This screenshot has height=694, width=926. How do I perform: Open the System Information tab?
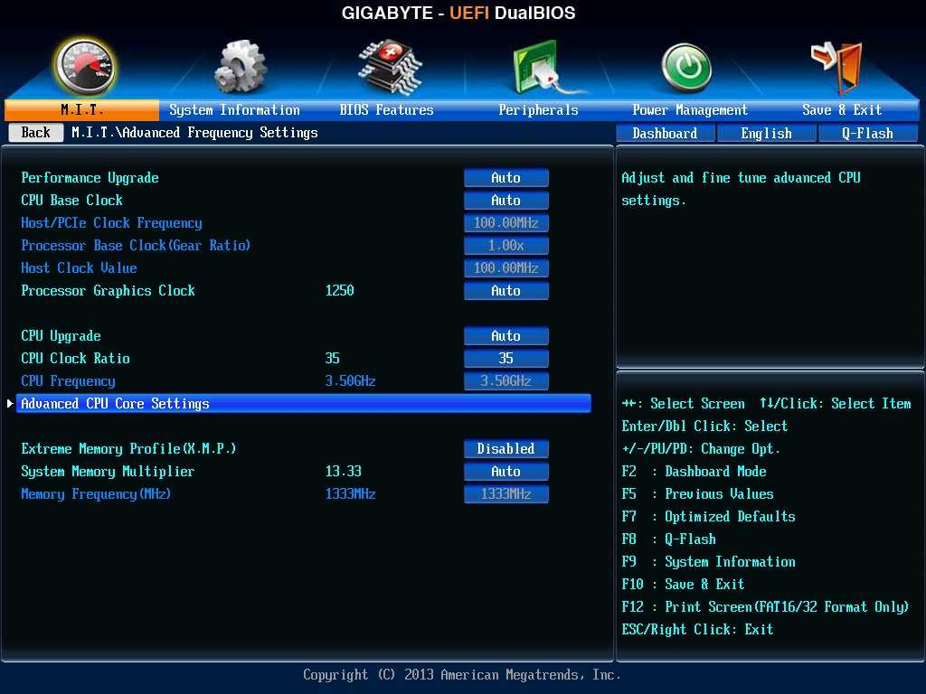pos(234,110)
